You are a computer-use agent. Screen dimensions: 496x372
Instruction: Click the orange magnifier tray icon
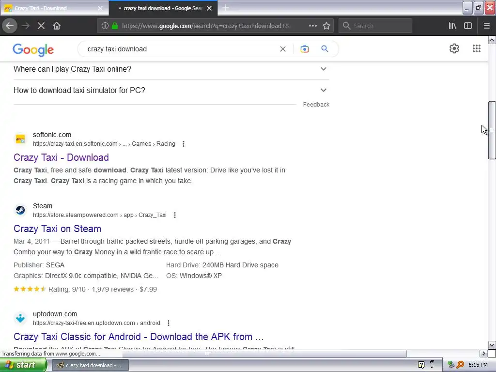(x=460, y=365)
